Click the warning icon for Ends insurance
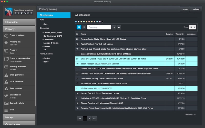205x128 pixels. pyautogui.click(x=6, y=82)
